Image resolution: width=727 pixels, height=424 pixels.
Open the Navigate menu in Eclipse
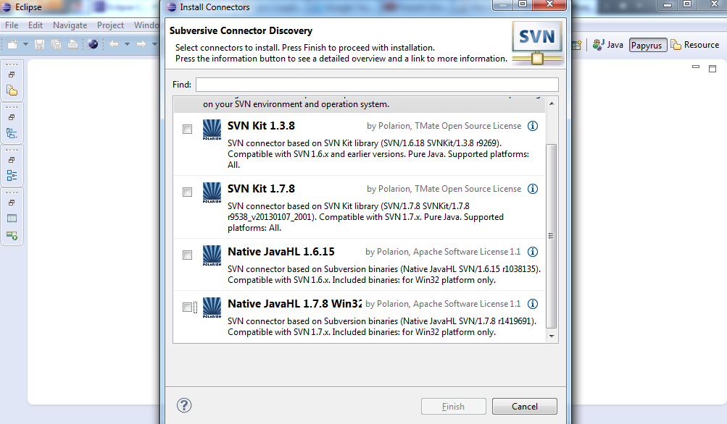(70, 25)
